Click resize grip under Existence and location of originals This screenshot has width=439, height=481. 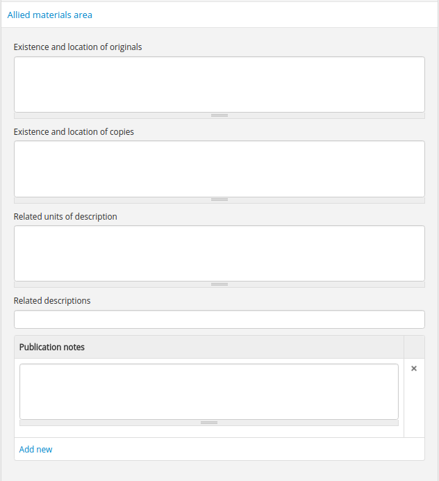point(219,115)
